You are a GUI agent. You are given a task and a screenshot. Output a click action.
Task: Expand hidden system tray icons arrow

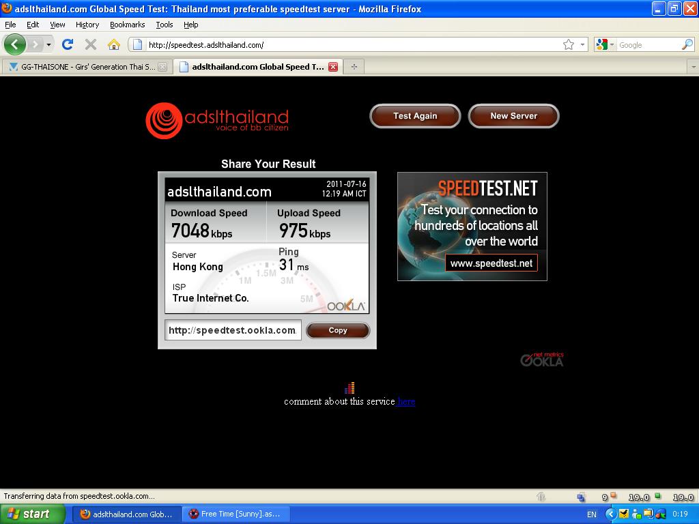610,514
